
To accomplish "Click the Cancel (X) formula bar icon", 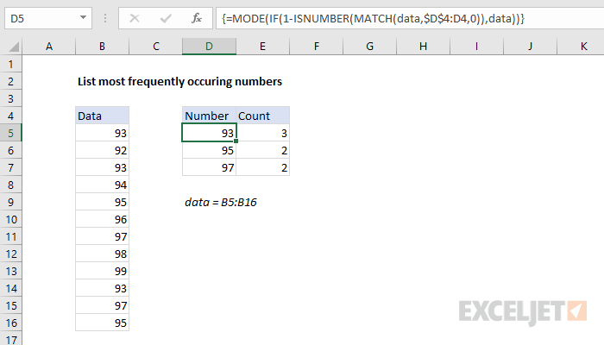I will click(x=135, y=18).
